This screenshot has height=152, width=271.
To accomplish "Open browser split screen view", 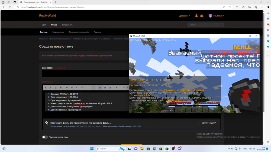I will point(237,7).
